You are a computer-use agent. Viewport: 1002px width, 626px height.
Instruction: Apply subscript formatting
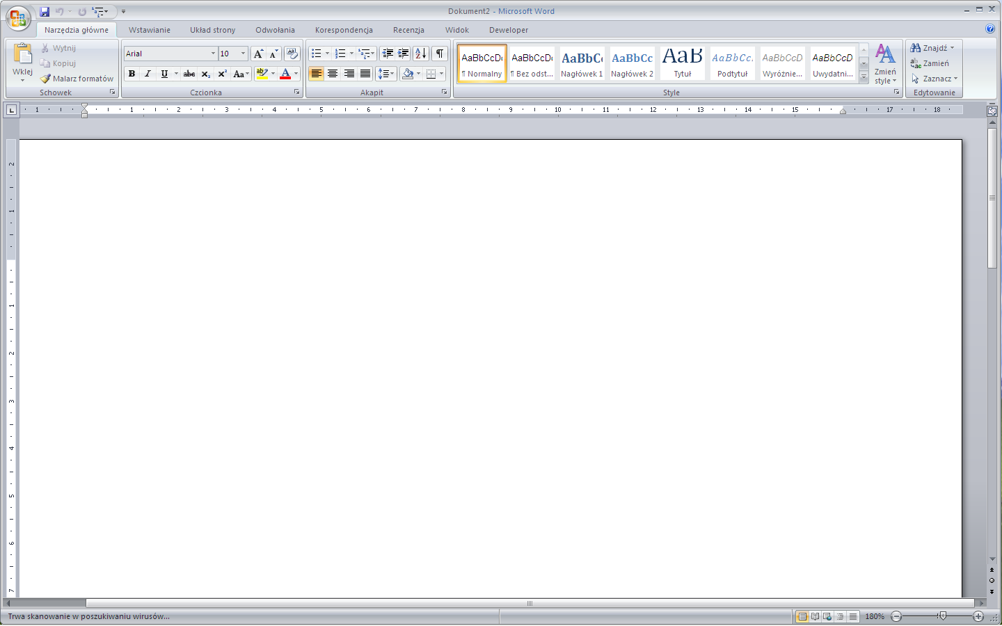pos(206,74)
